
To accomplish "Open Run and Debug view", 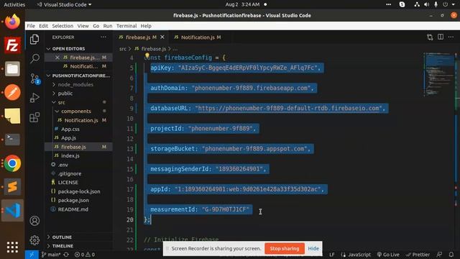I will [34, 98].
